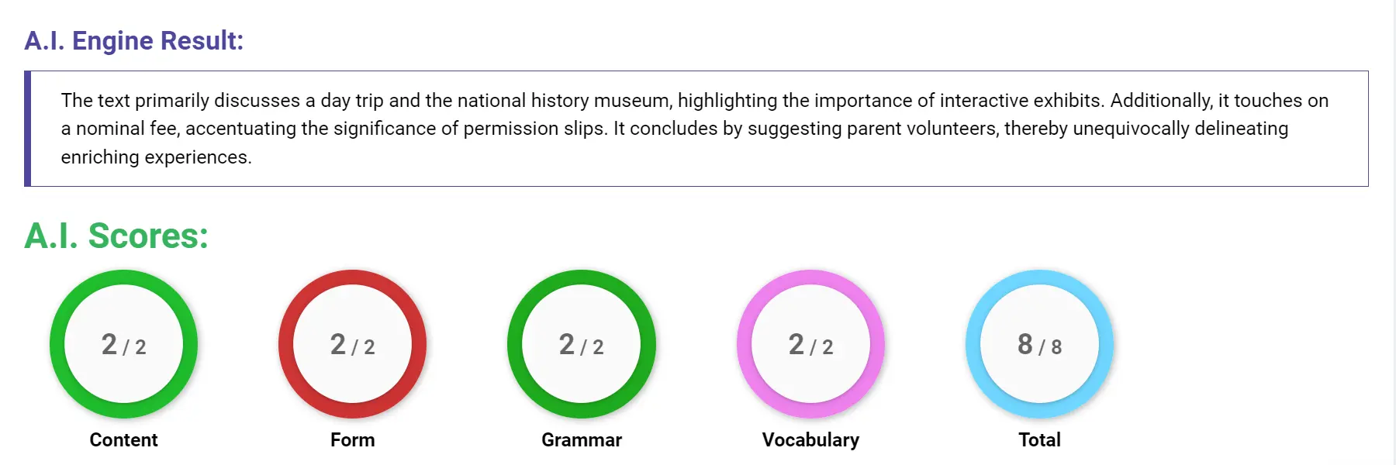
Task: Select the Grammar label text
Action: click(x=582, y=439)
